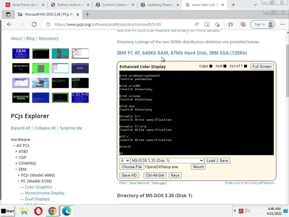
Task: Open drive letter A: dropdown
Action: tap(125, 160)
